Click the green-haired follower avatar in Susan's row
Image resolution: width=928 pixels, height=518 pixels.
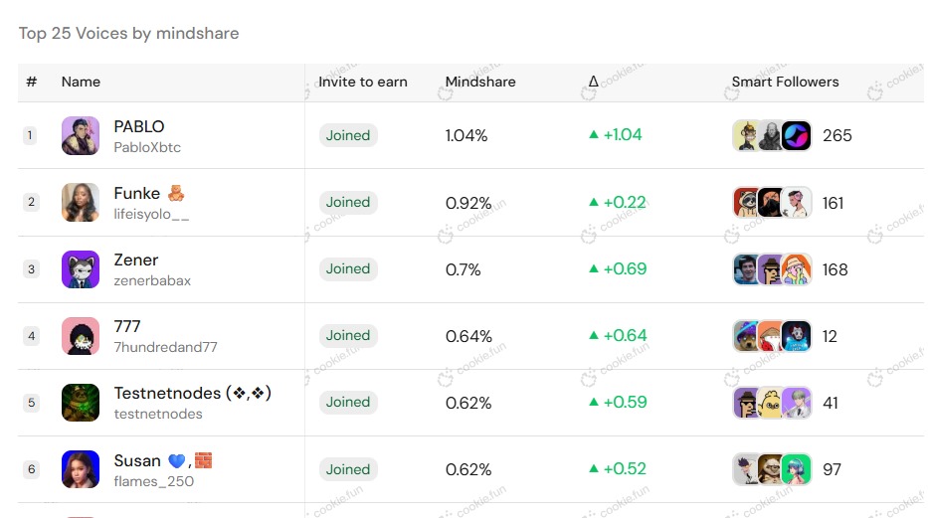pyautogui.click(x=797, y=469)
